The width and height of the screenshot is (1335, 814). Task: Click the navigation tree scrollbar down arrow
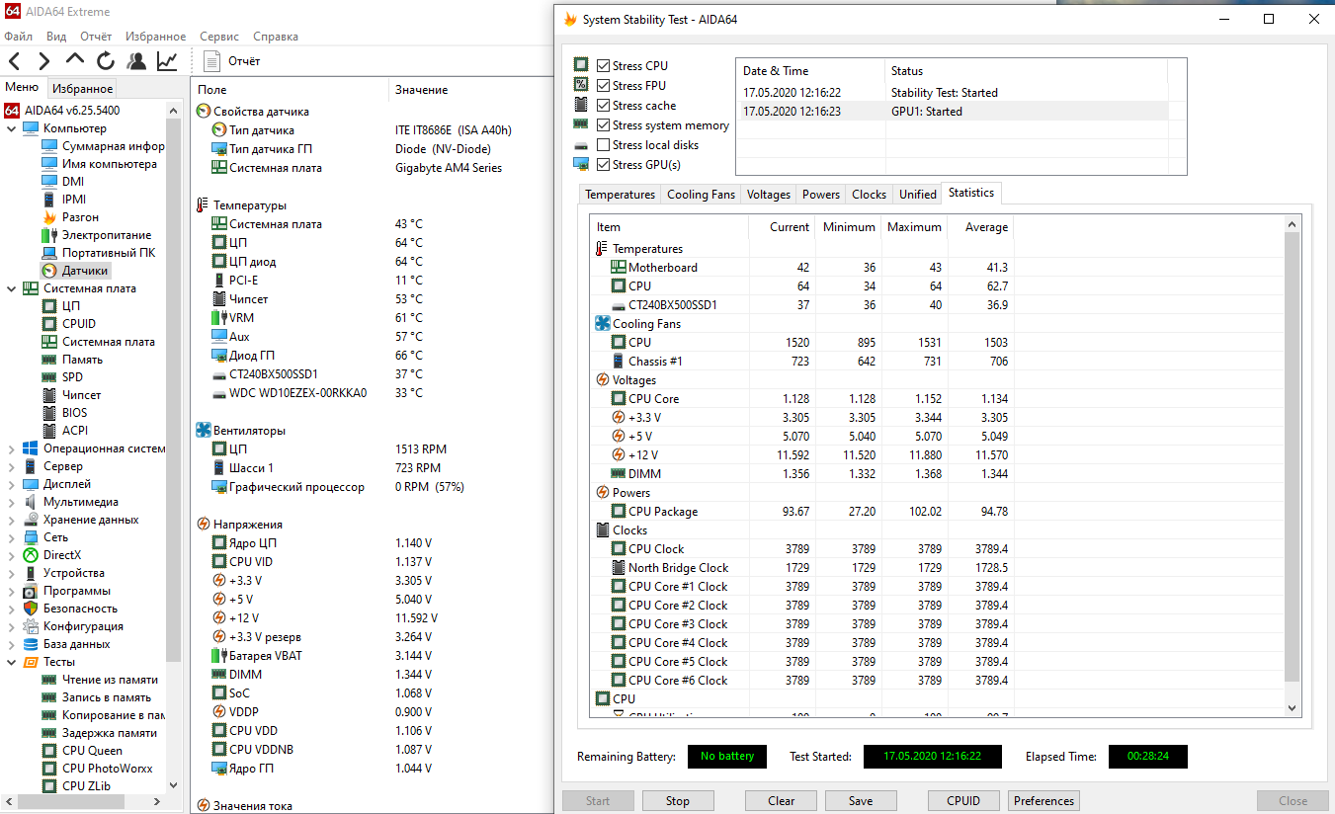[174, 786]
